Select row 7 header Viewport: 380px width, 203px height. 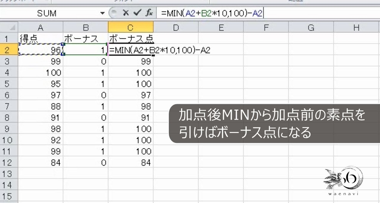(x=9, y=106)
